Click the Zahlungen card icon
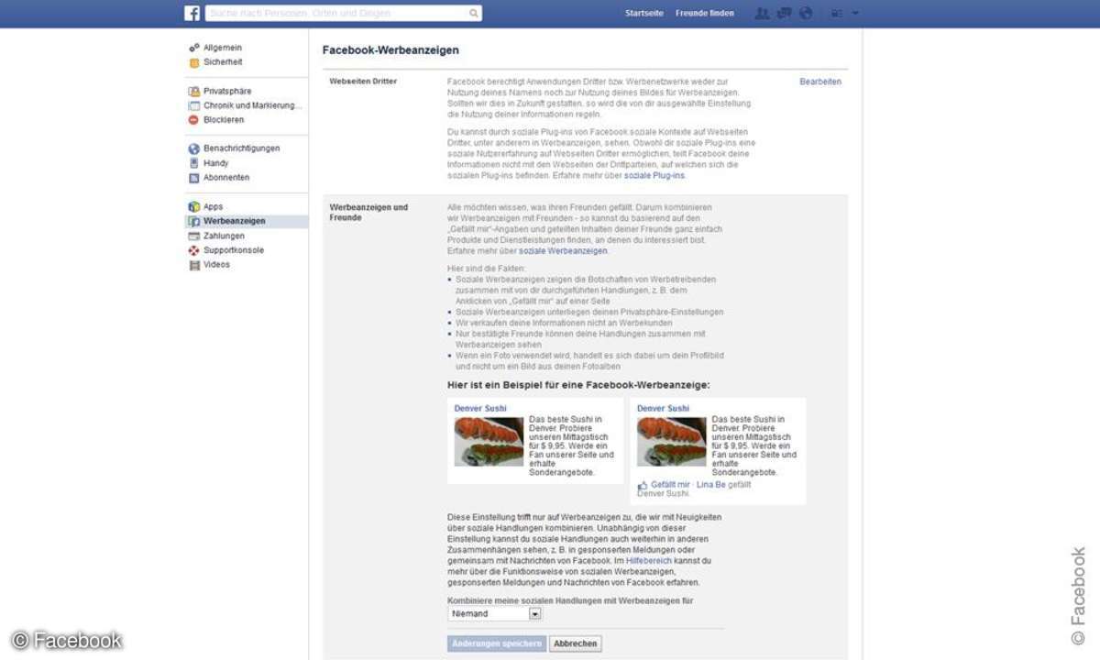1100x660 pixels. (x=194, y=236)
